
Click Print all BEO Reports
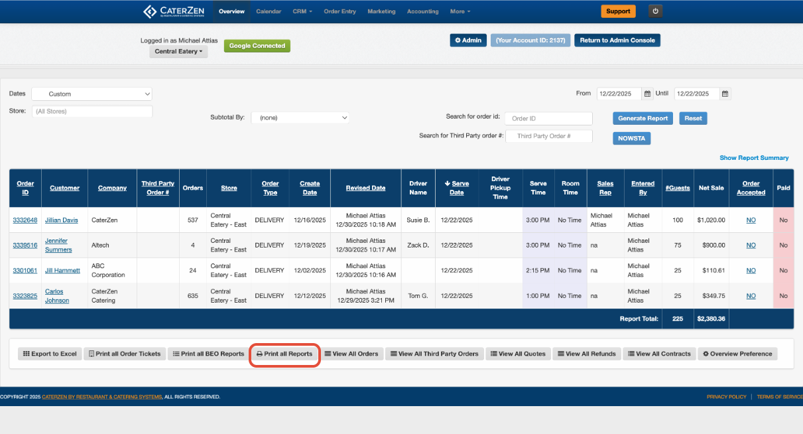pos(208,354)
